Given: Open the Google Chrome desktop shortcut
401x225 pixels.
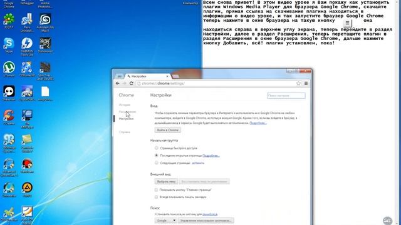Looking at the screenshot, I should (x=9, y=4).
